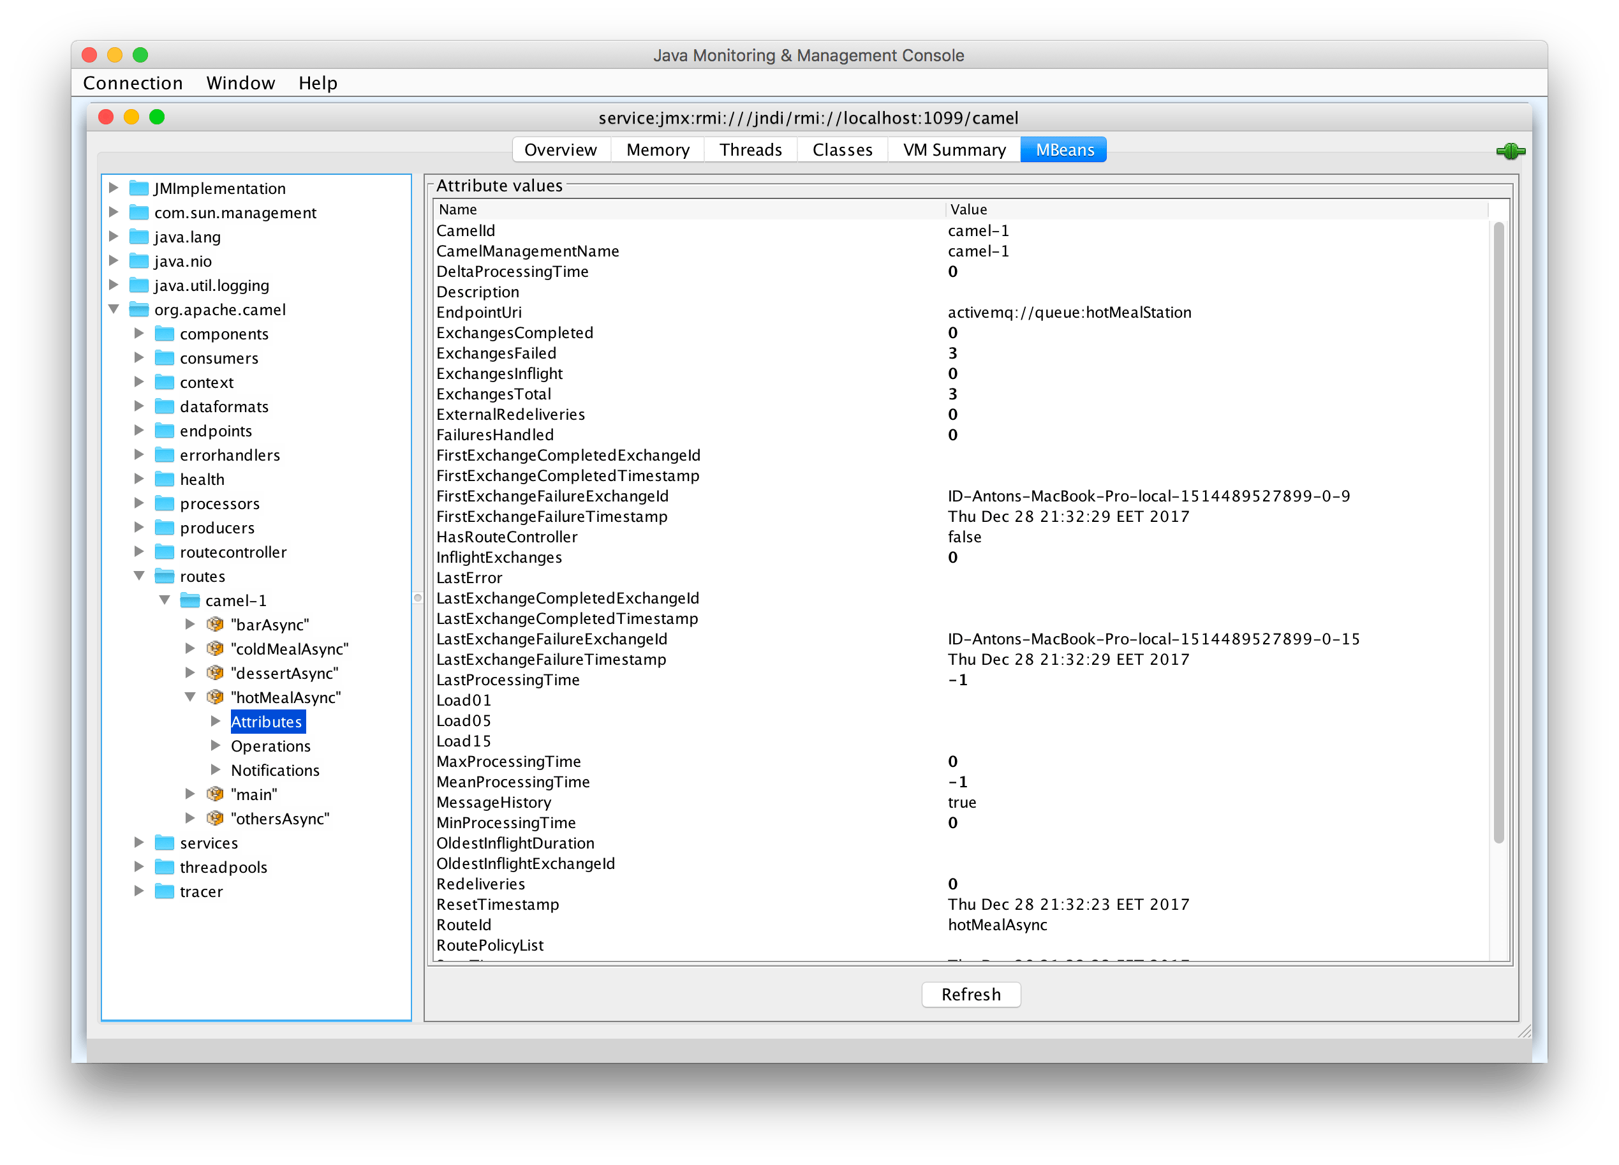Open the Help menu

pos(318,83)
